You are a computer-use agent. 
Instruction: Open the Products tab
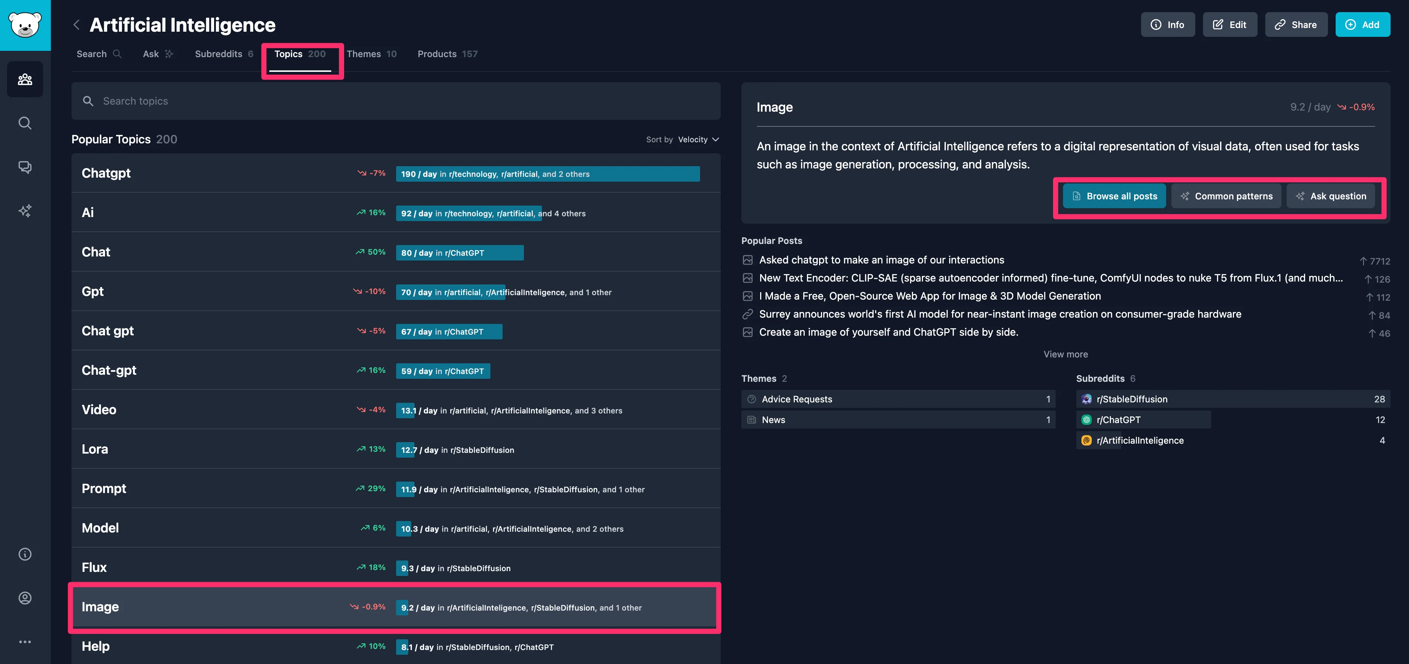click(447, 54)
